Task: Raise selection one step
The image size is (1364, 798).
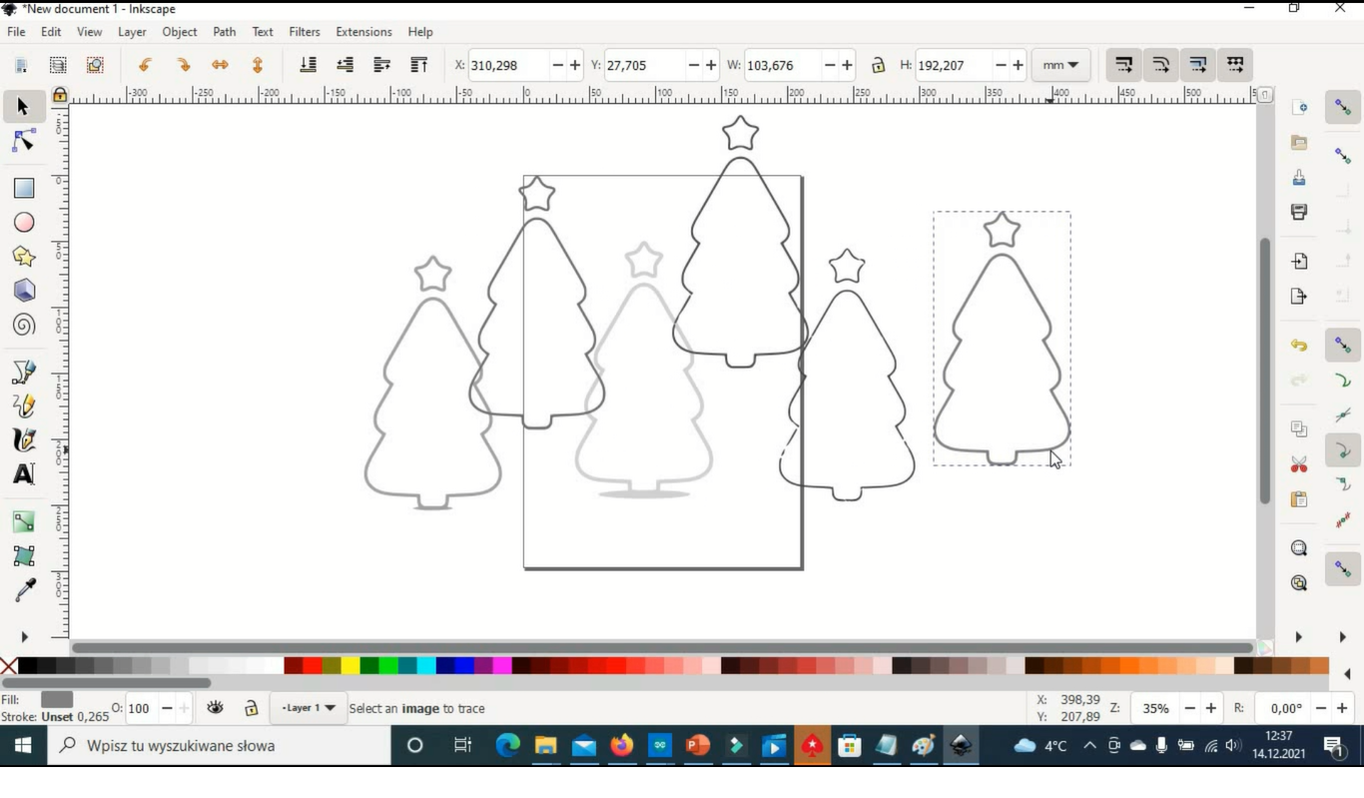Action: (x=381, y=65)
